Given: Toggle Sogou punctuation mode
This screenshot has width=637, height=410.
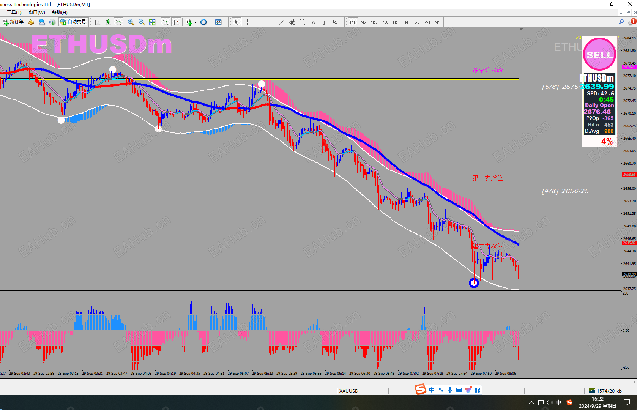Looking at the screenshot, I should coord(441,390).
